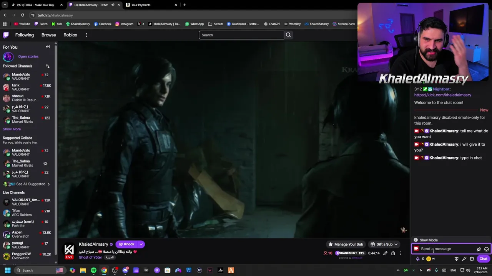492x276 pixels.
Task: Switch to the Your Payments tab
Action: click(151, 5)
